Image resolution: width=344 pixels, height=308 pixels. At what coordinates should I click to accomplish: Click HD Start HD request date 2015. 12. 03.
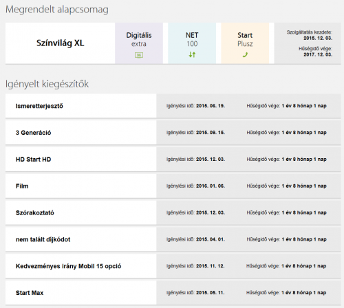pos(211,159)
